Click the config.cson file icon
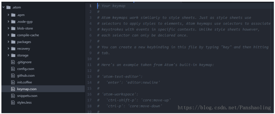Viewport: 275px width, 114px height. [x=13, y=69]
